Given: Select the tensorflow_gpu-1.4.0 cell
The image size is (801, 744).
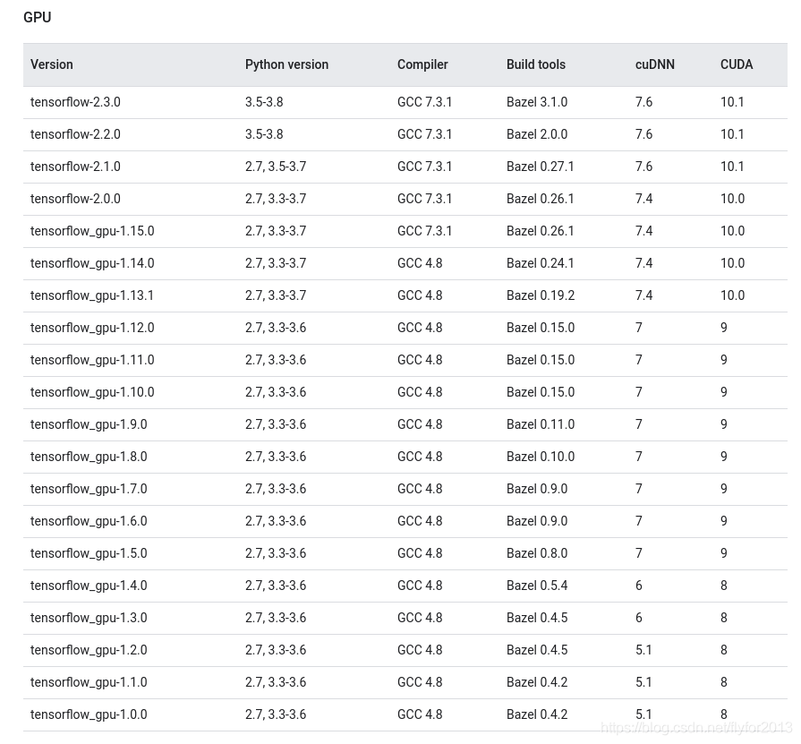Looking at the screenshot, I should tap(89, 585).
